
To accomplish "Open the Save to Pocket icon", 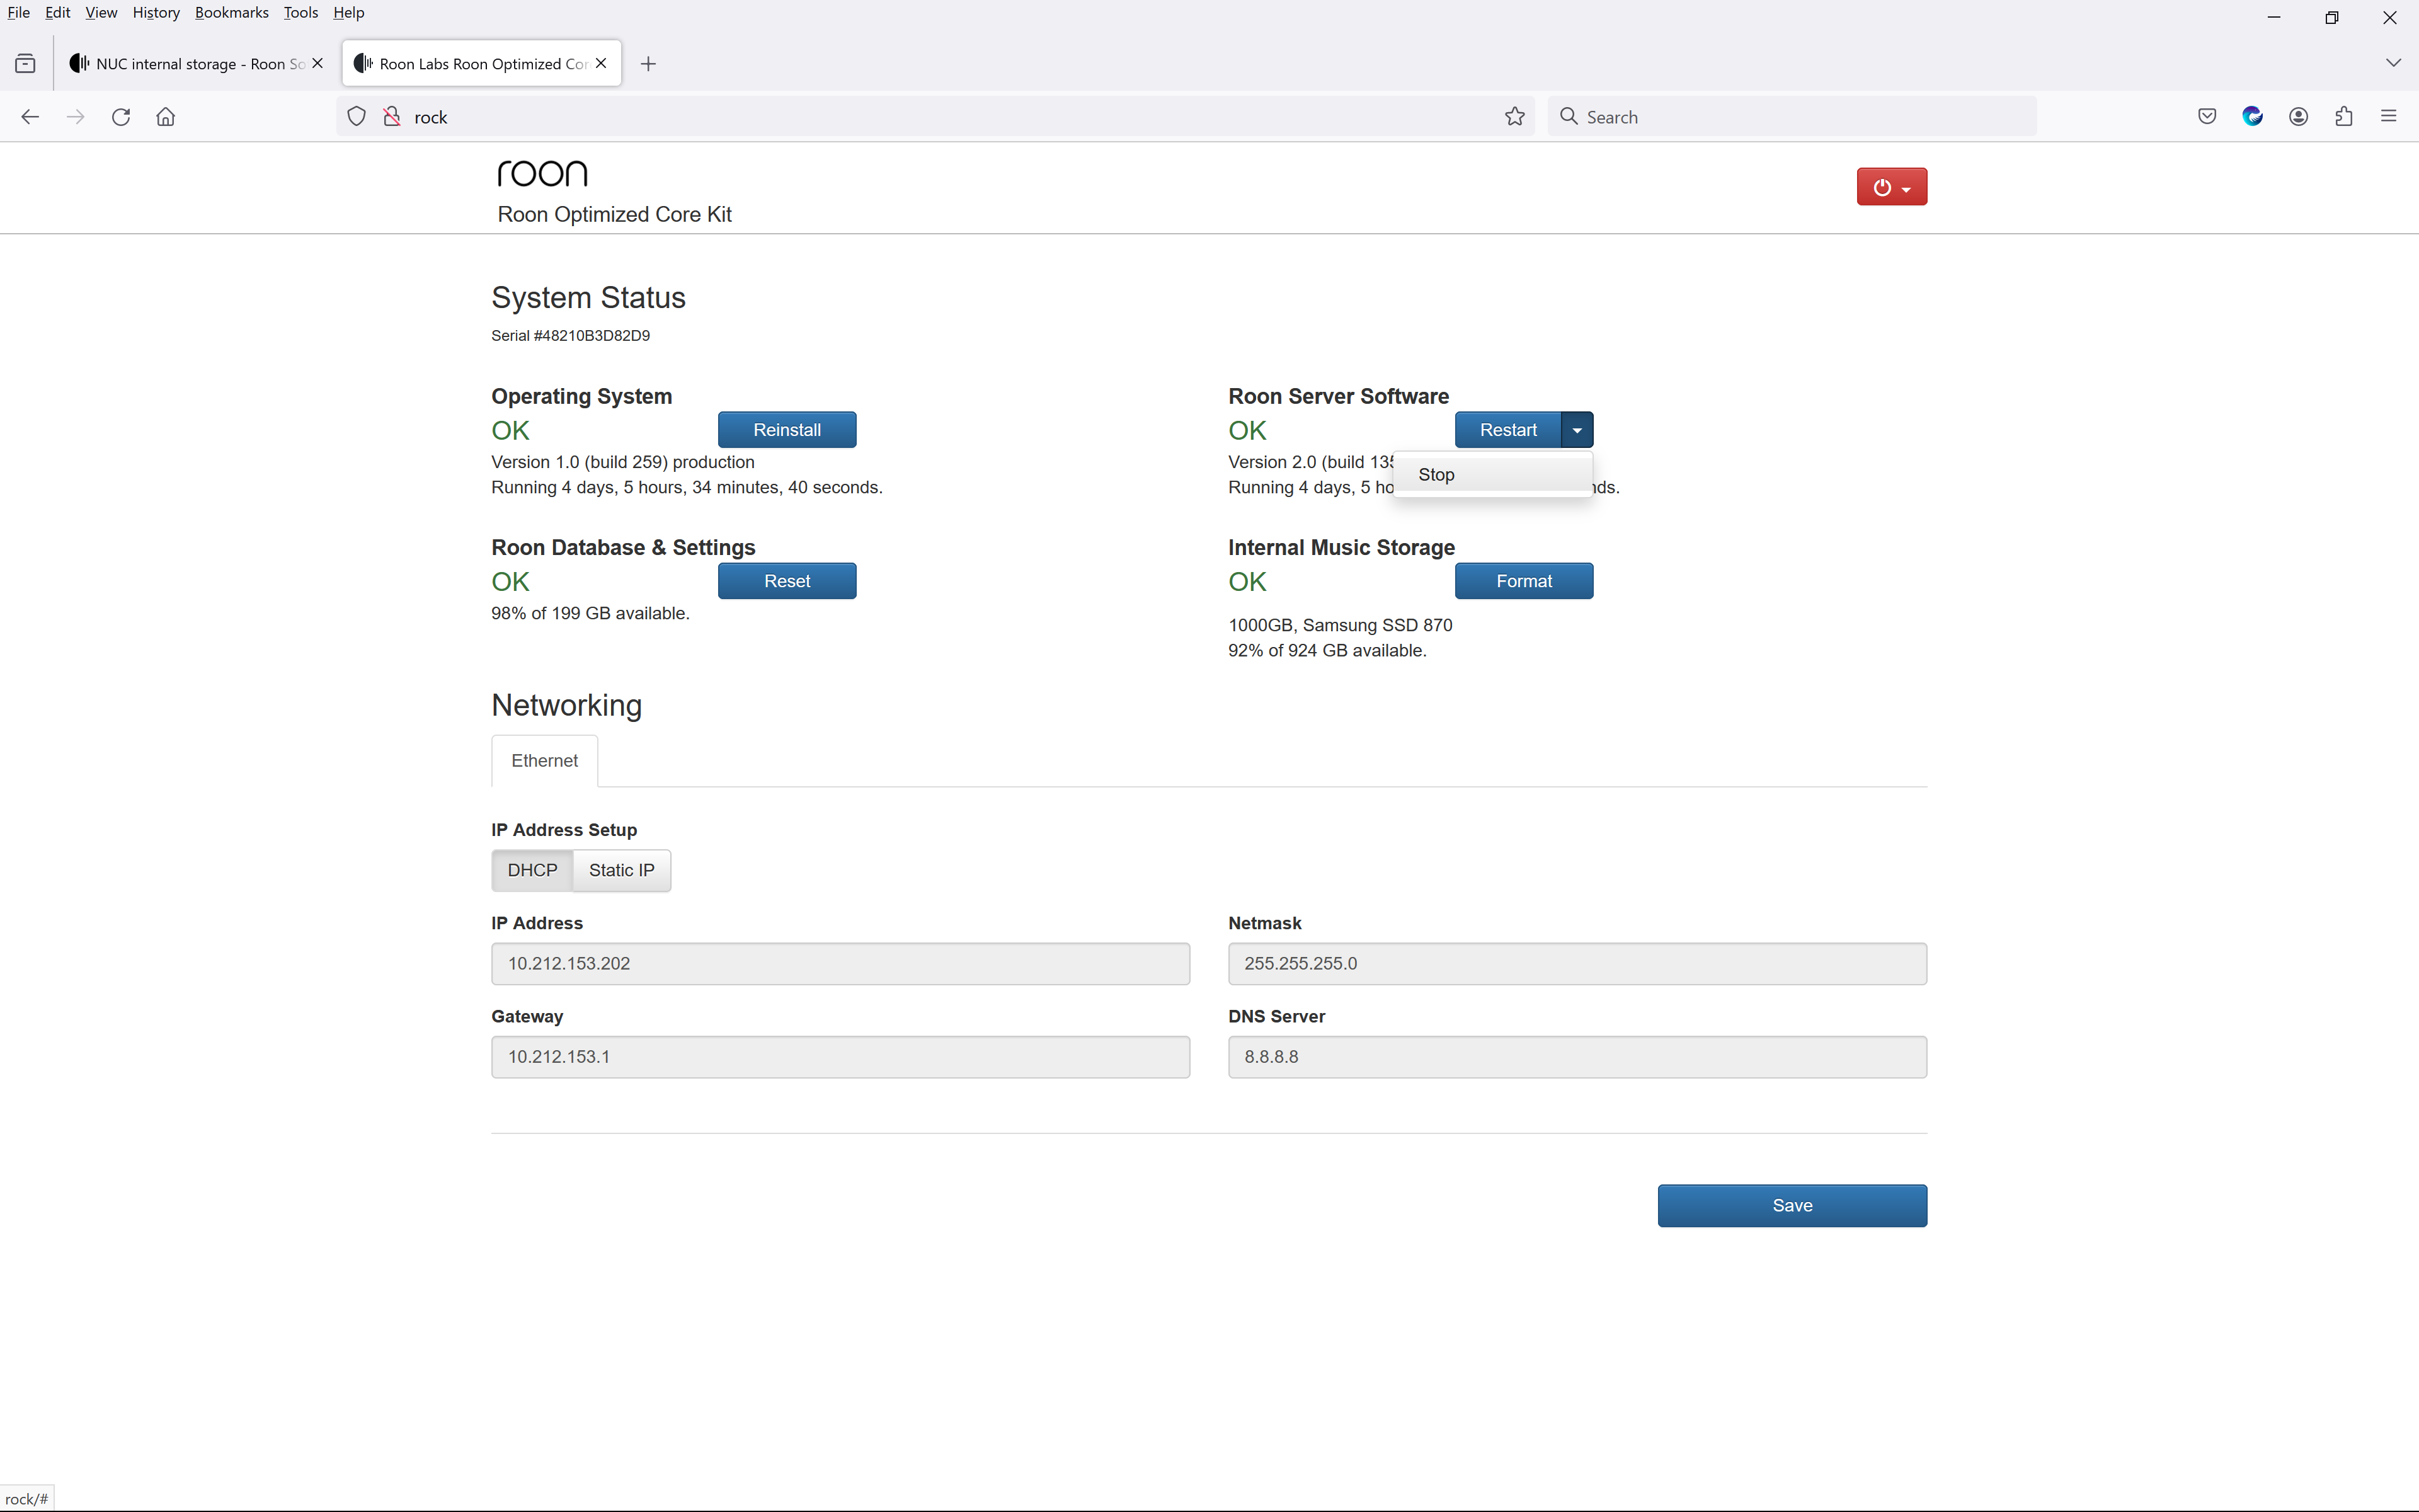I will tap(2207, 117).
